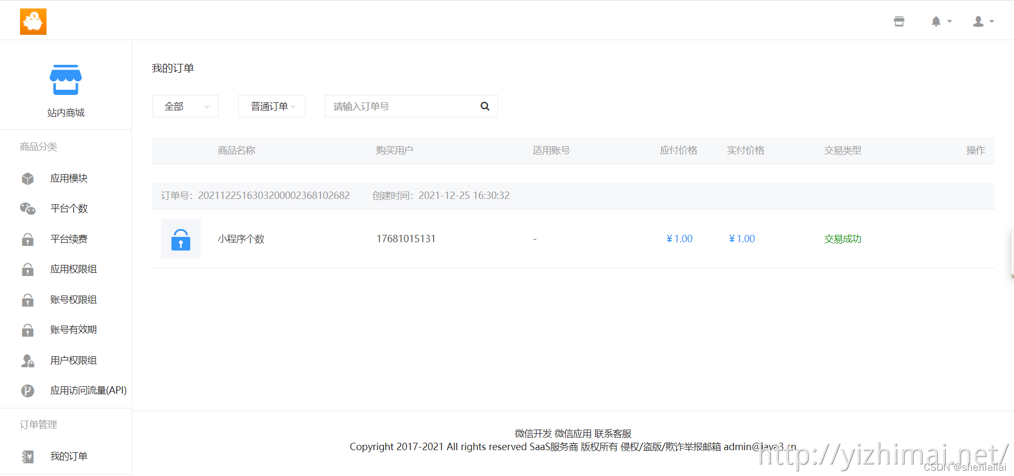Viewport: 1014px width, 476px height.
Task: Click the buyer number 17681015131
Action: coord(406,239)
